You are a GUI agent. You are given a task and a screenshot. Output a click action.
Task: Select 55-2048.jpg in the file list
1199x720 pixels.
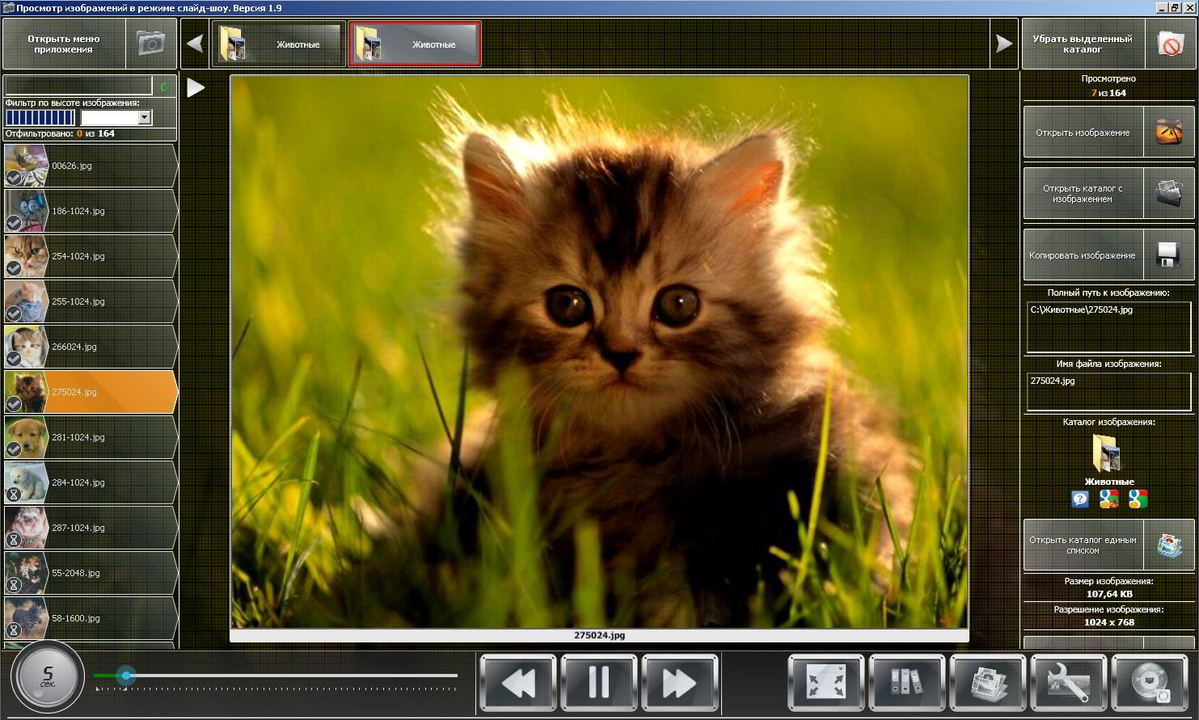click(91, 573)
